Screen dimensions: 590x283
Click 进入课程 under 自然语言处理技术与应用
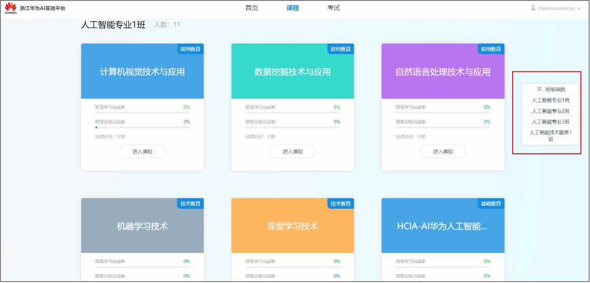click(x=443, y=151)
